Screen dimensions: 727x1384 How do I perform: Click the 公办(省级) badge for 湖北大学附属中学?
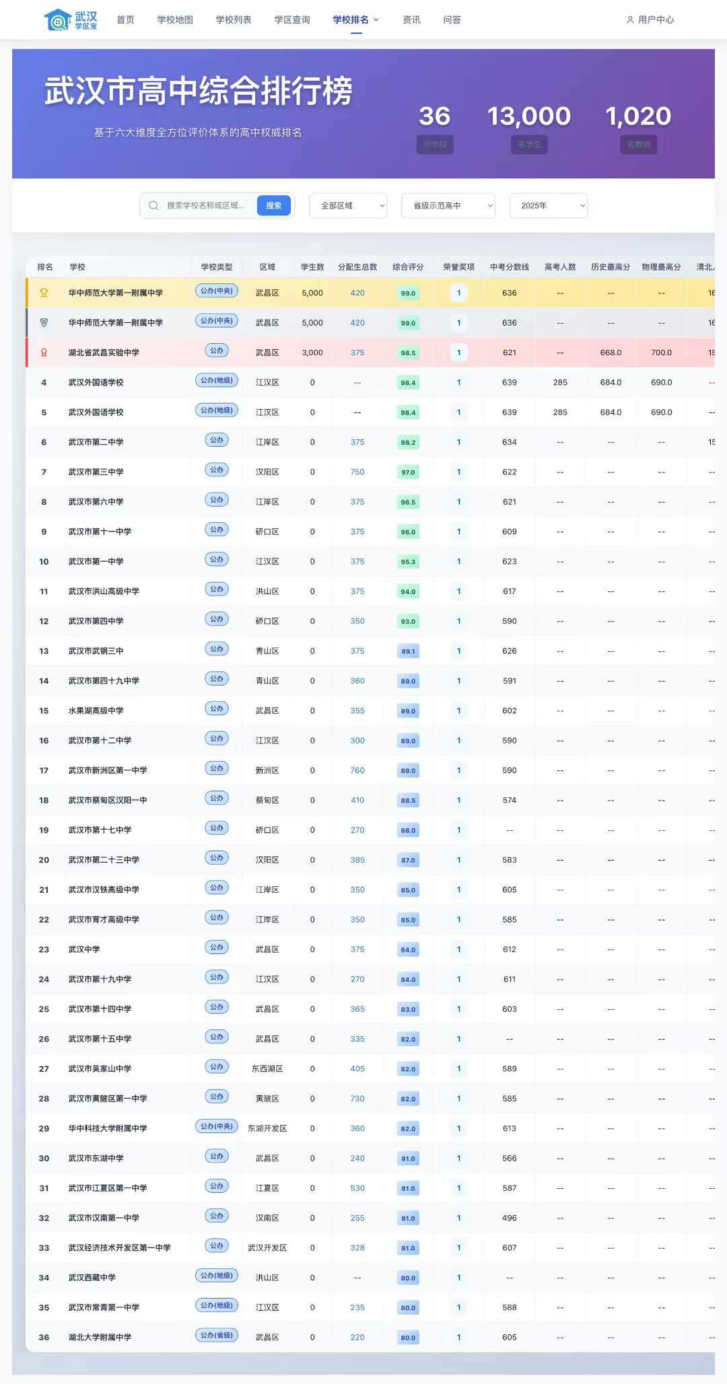216,1336
